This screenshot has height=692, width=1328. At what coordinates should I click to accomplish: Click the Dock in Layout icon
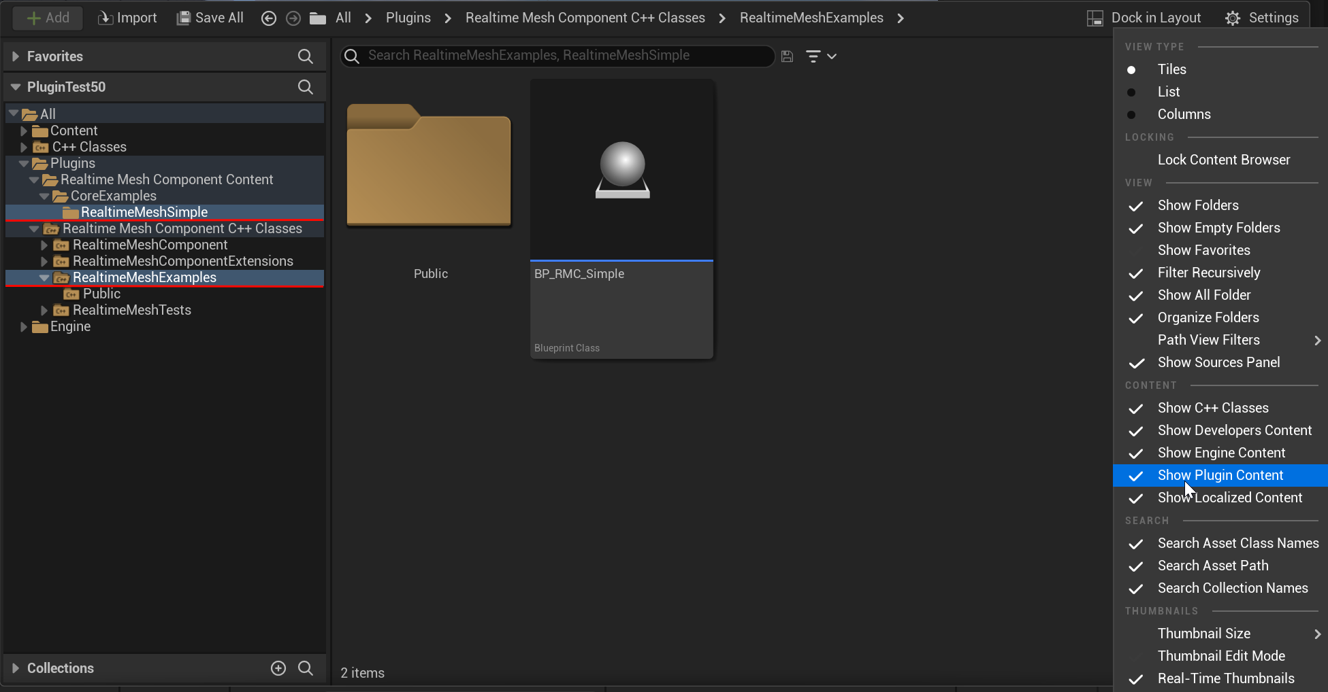(x=1095, y=18)
